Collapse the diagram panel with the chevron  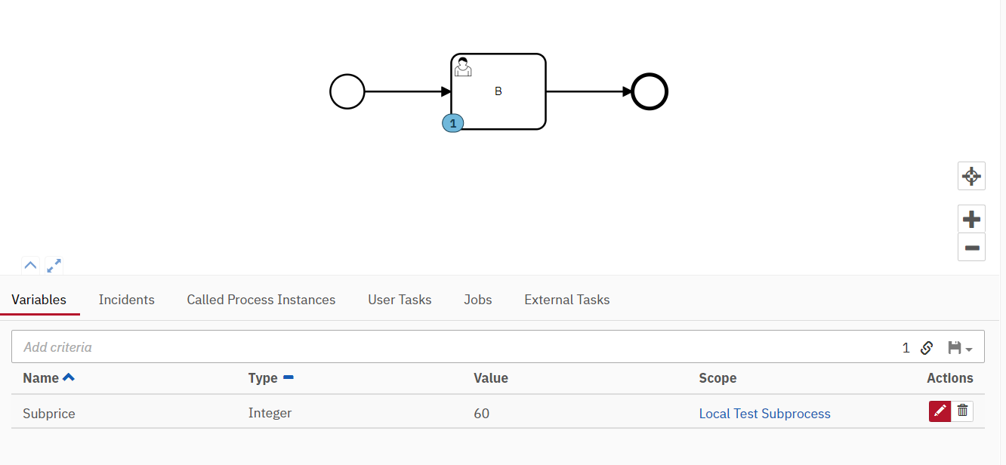pos(30,265)
